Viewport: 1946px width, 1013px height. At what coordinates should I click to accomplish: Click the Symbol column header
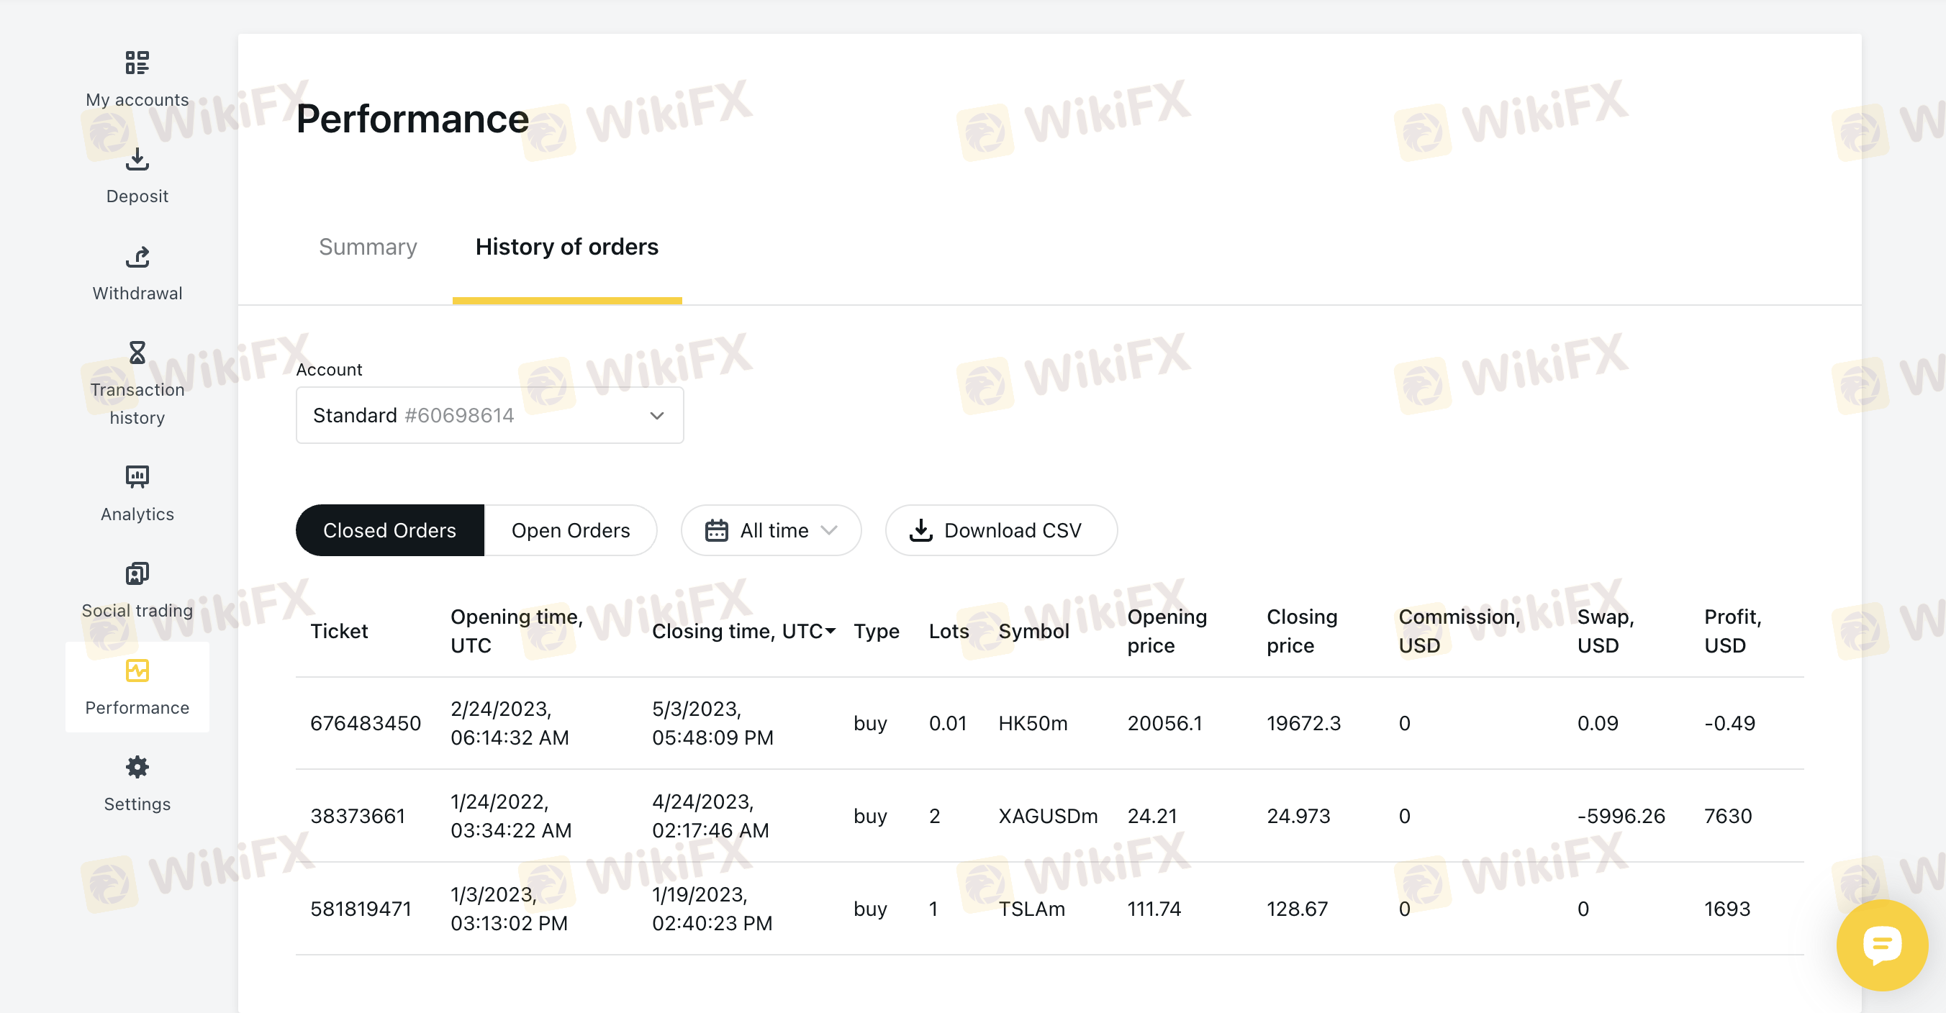tap(1033, 631)
